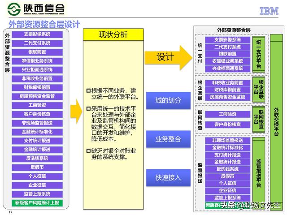Click the 外部资源整合层 heading of the right diagram
The image size is (287, 215).
pos(234,30)
